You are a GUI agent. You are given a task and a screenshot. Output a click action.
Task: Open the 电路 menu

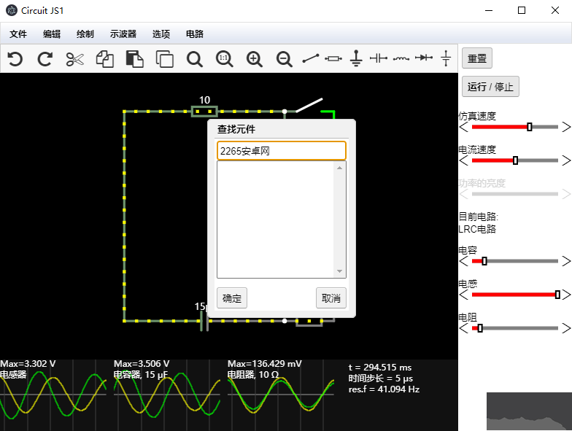click(x=194, y=34)
